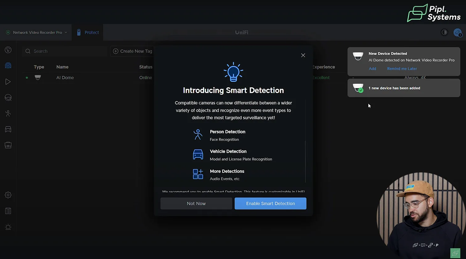Expand the Network Video Recorder Pro dropdown

(36, 32)
